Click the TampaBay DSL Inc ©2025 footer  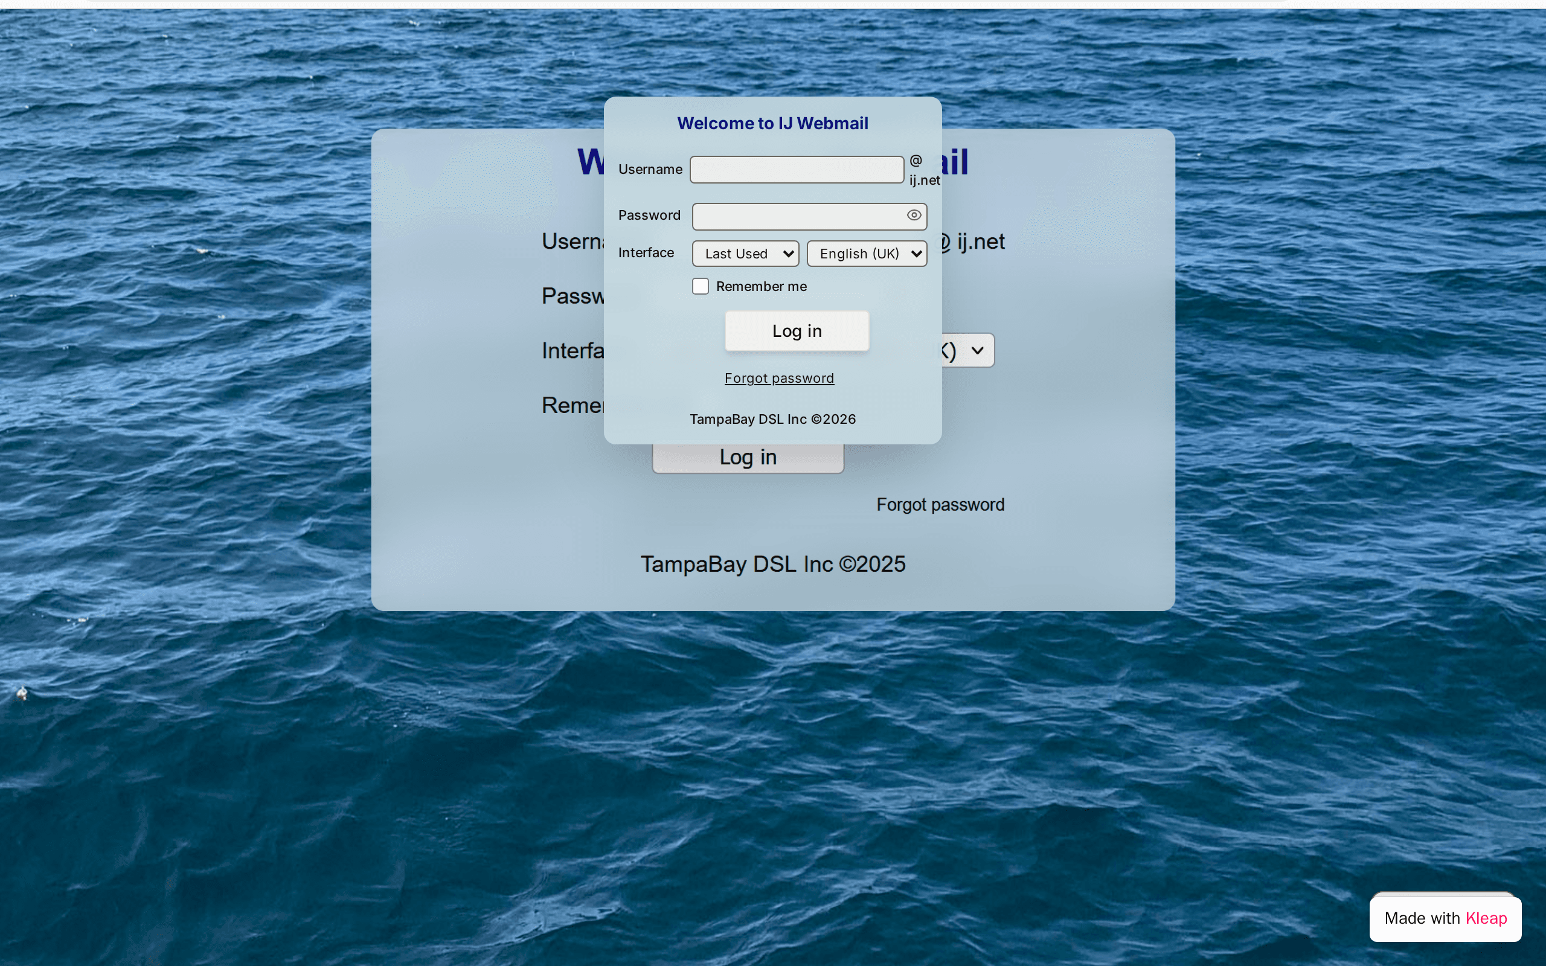point(773,564)
